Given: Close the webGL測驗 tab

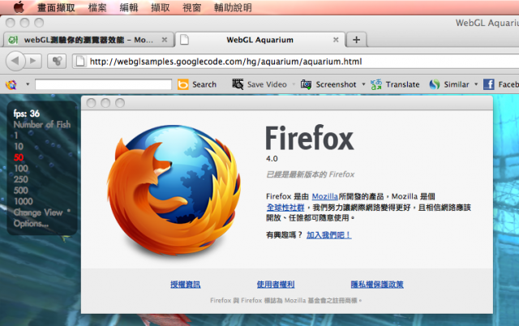Looking at the screenshot, I should coord(164,40).
